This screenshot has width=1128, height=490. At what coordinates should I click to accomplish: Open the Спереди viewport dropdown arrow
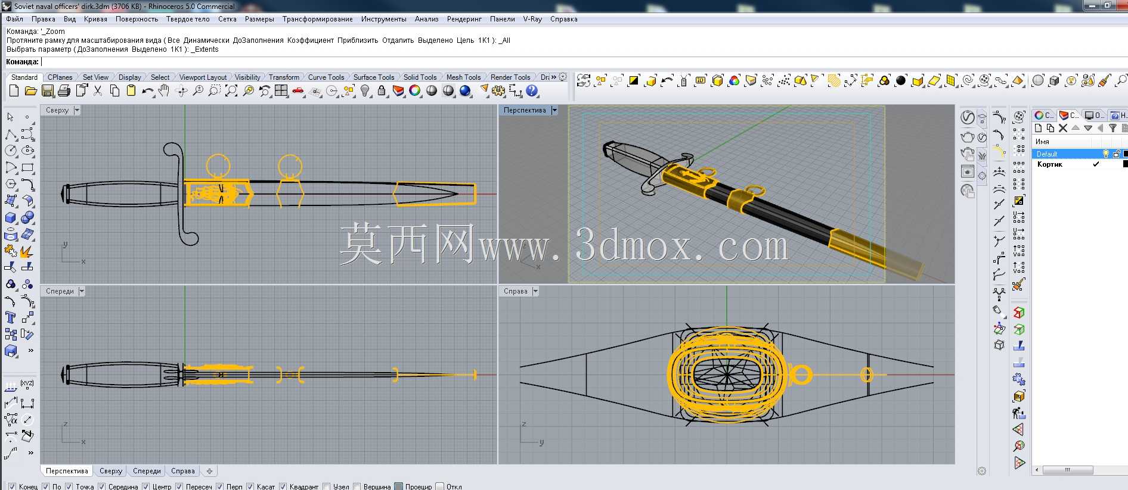click(x=82, y=291)
